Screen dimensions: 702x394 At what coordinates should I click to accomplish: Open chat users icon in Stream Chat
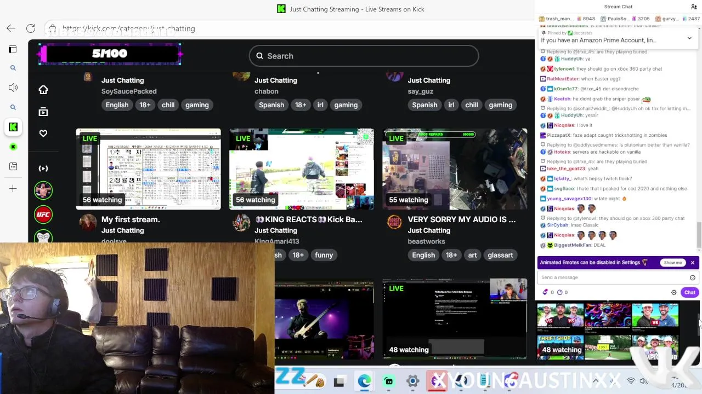coord(694,7)
